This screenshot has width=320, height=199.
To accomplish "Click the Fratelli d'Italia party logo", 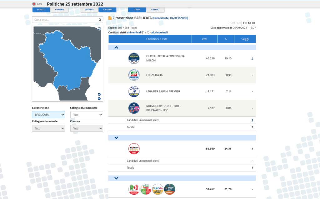I will tap(134, 59).
